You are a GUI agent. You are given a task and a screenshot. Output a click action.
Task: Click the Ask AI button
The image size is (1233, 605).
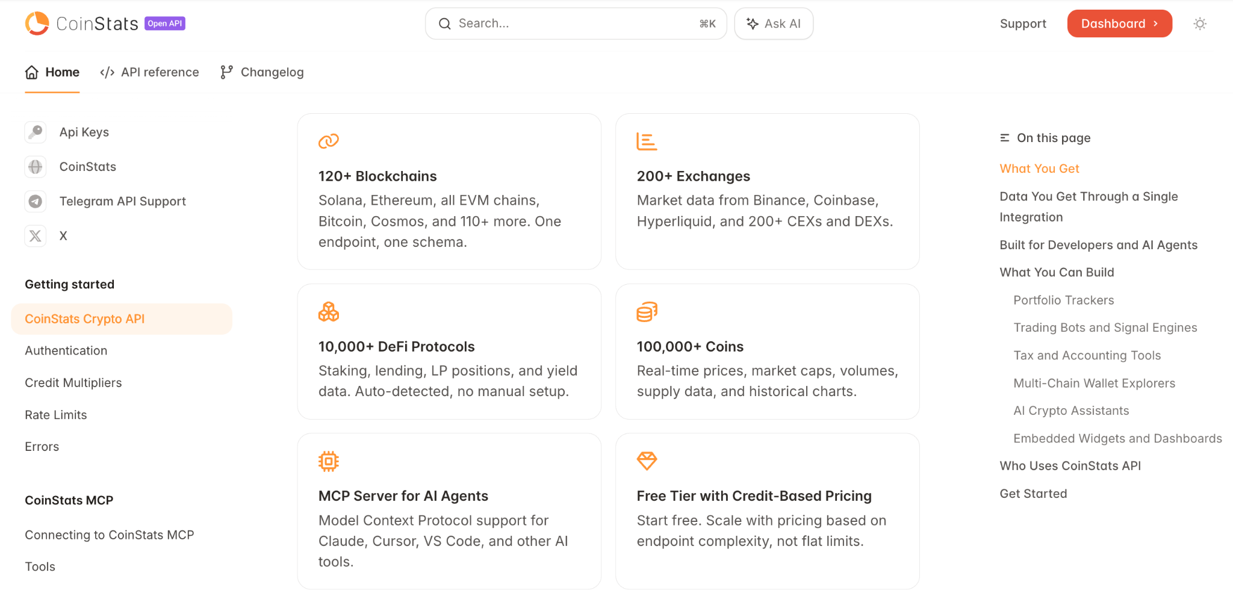pos(774,23)
